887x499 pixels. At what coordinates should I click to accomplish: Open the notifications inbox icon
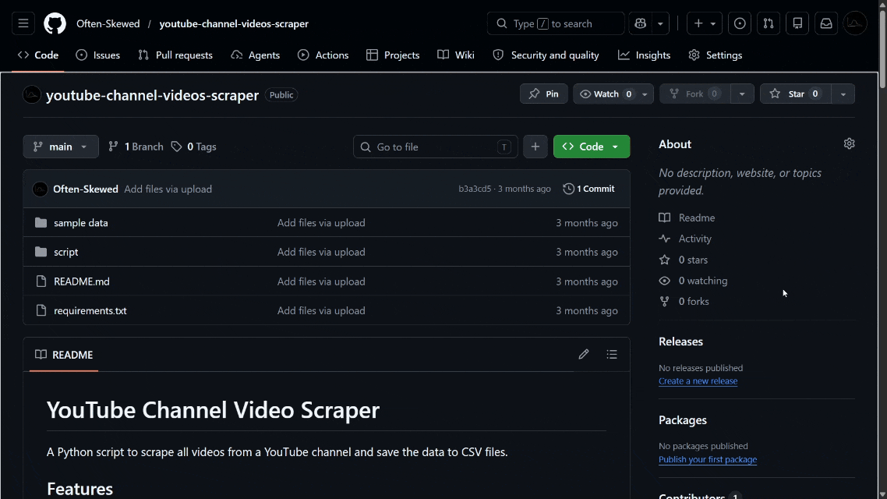(826, 23)
